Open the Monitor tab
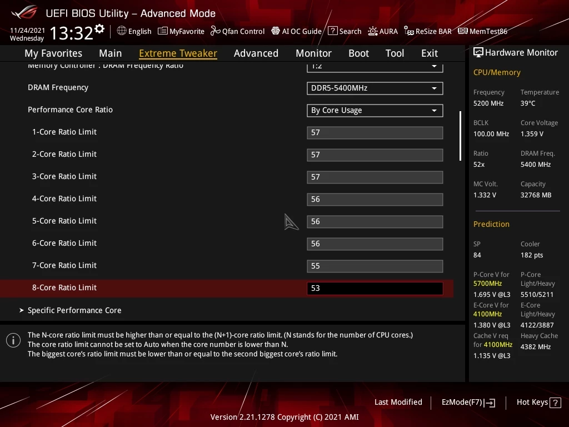This screenshot has width=569, height=427. point(313,53)
